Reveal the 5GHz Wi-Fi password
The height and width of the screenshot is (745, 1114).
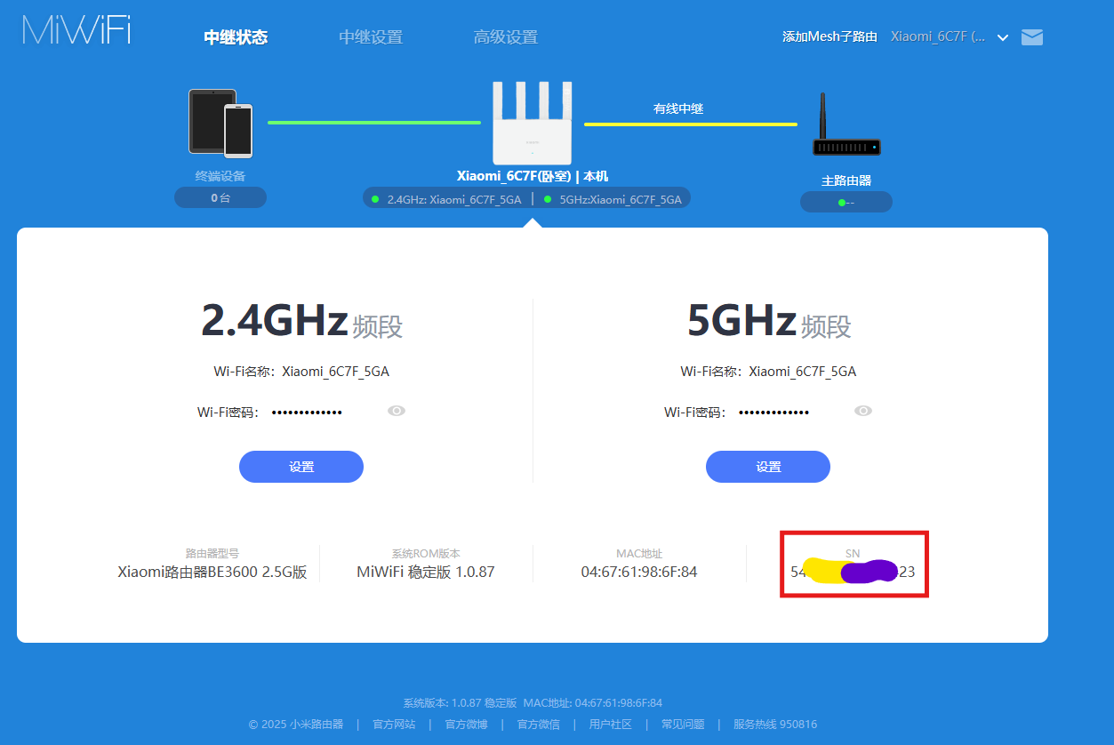coord(863,411)
